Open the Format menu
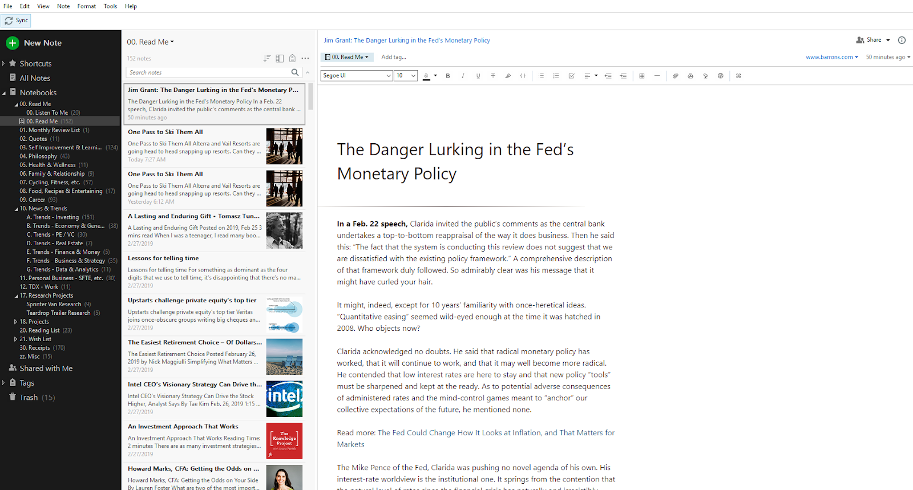The image size is (913, 490). [87, 6]
